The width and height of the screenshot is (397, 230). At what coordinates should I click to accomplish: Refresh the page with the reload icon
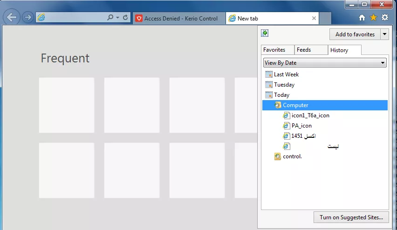click(x=125, y=17)
